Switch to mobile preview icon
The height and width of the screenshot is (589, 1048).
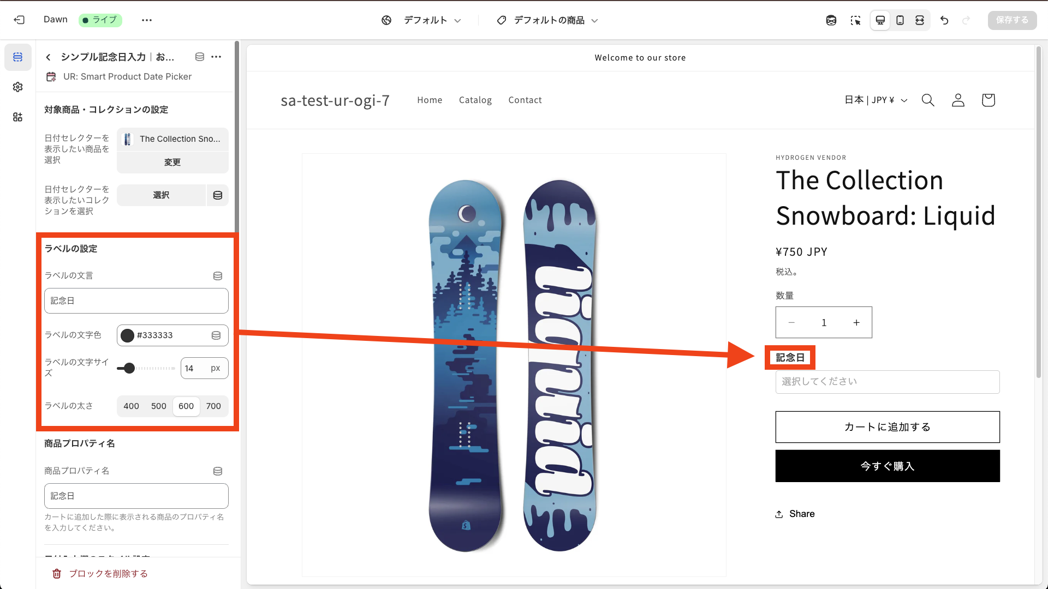(x=900, y=20)
